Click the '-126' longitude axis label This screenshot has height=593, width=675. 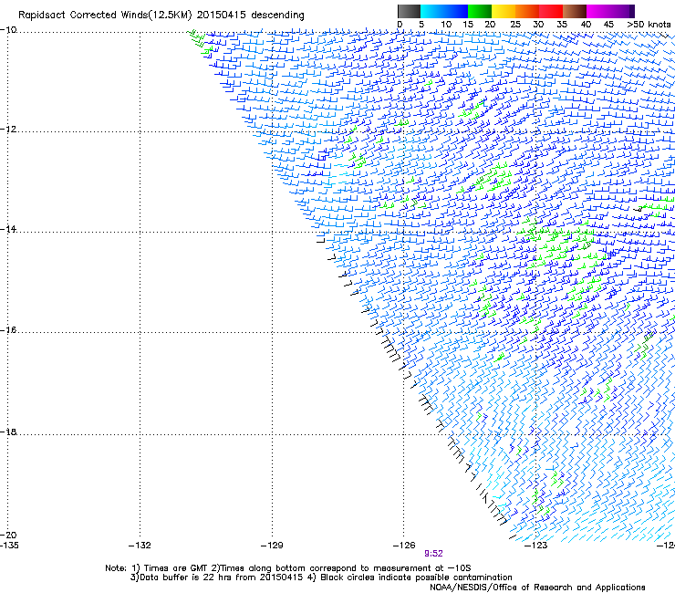click(404, 546)
